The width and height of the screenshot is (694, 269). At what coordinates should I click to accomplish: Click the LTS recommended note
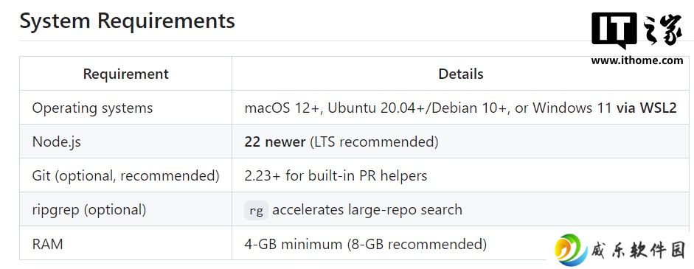(x=374, y=142)
